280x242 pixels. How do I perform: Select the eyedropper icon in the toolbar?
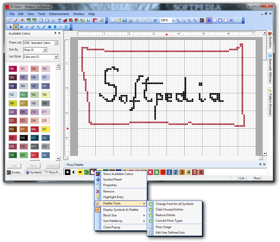16,20
